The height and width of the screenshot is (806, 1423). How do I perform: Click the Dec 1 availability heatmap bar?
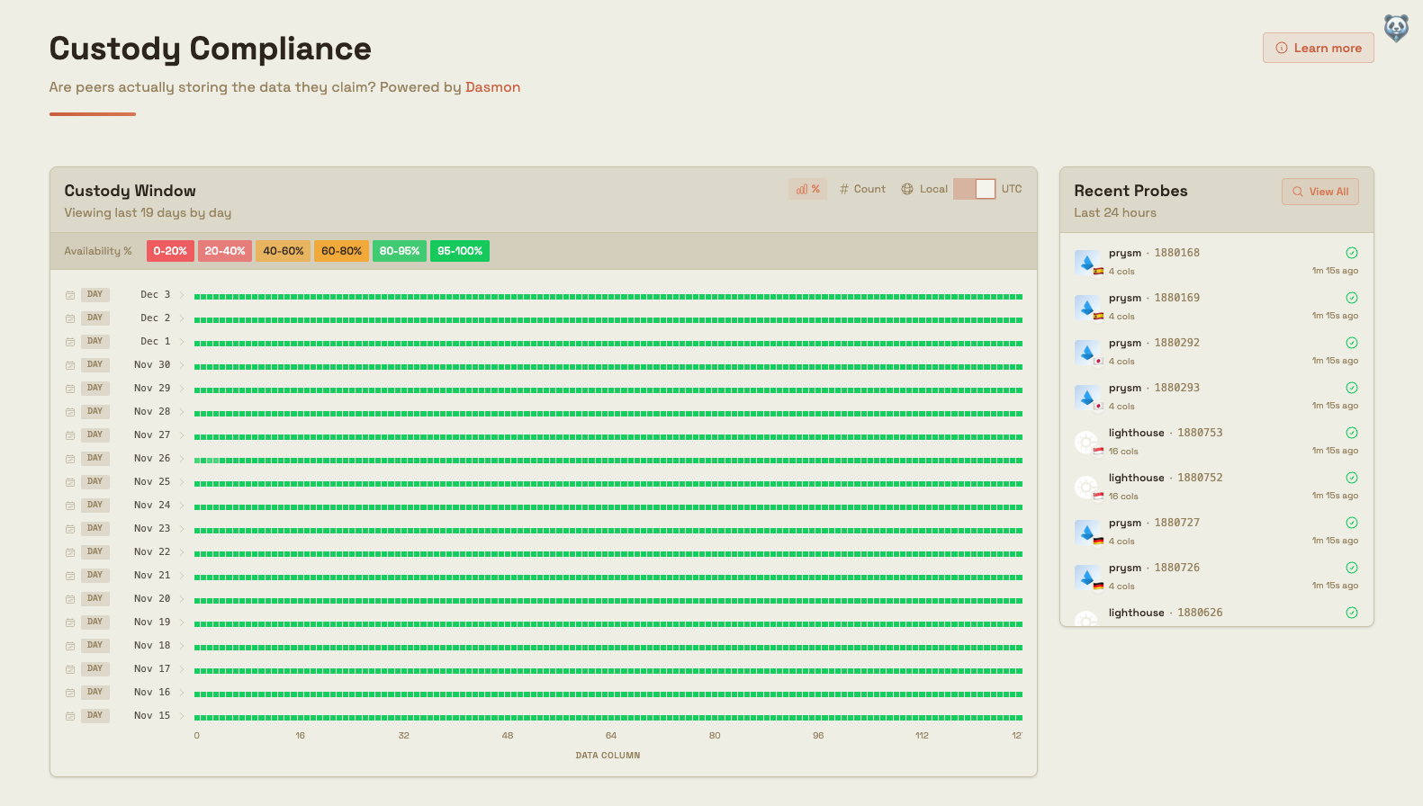[x=608, y=344]
